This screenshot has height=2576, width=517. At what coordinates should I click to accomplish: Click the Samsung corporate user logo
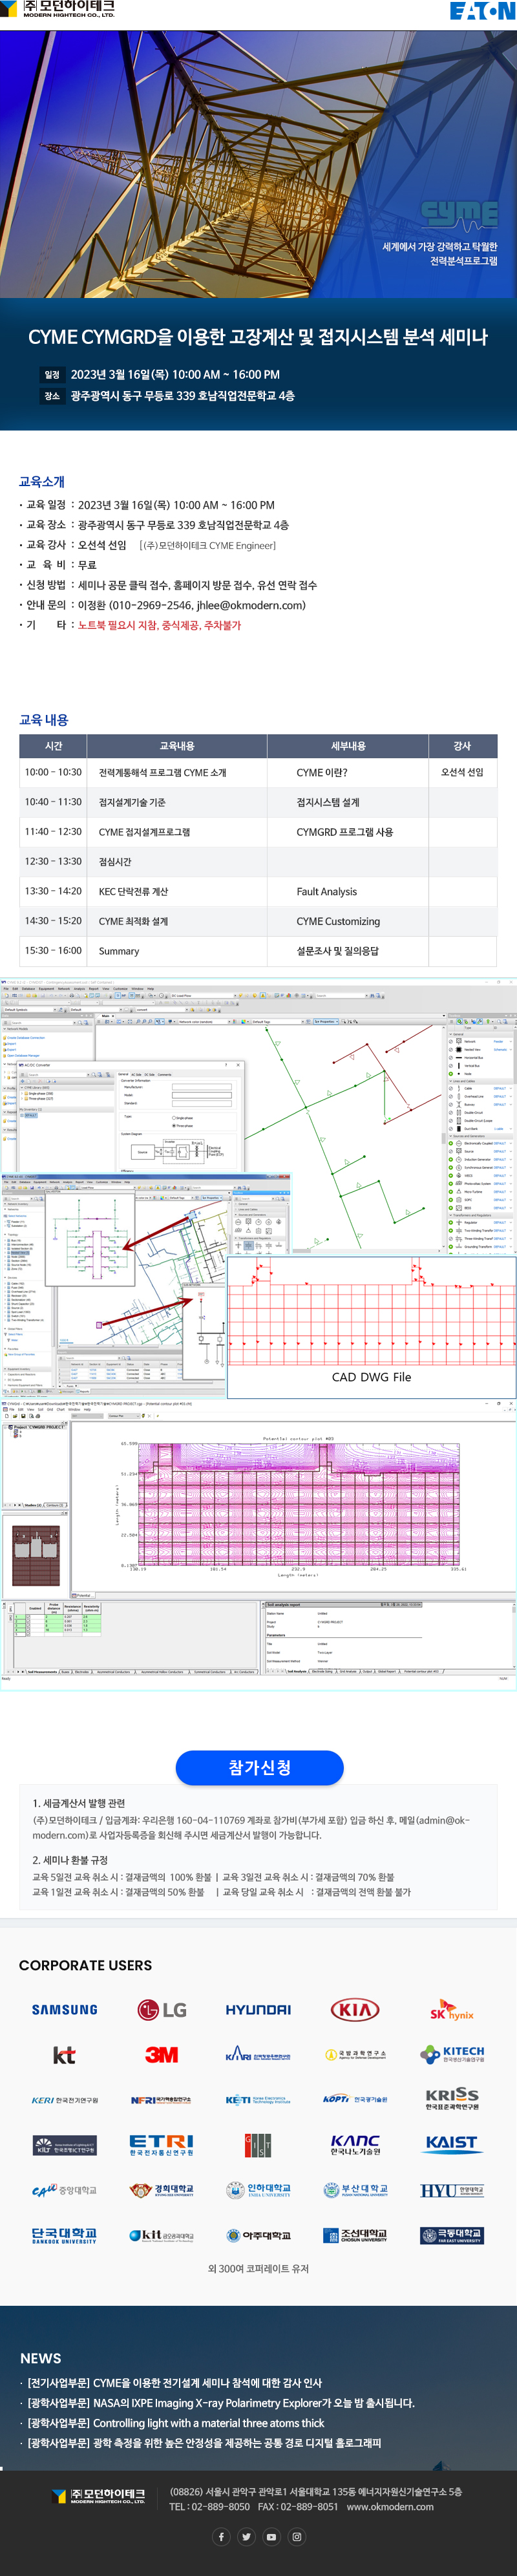coord(65,2009)
